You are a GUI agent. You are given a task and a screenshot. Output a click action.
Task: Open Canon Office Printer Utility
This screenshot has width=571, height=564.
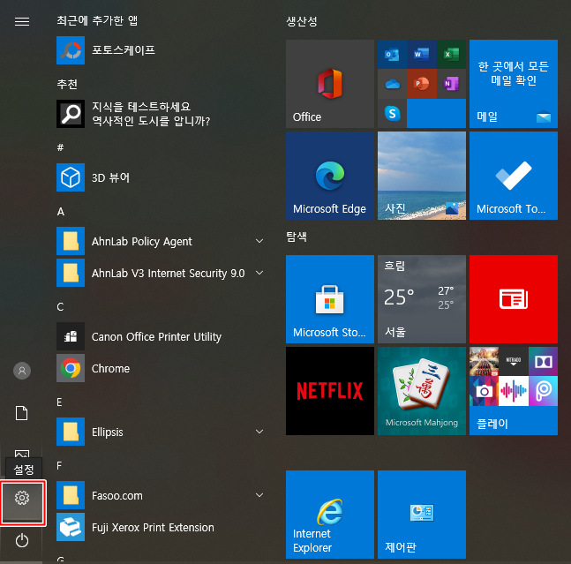[162, 336]
